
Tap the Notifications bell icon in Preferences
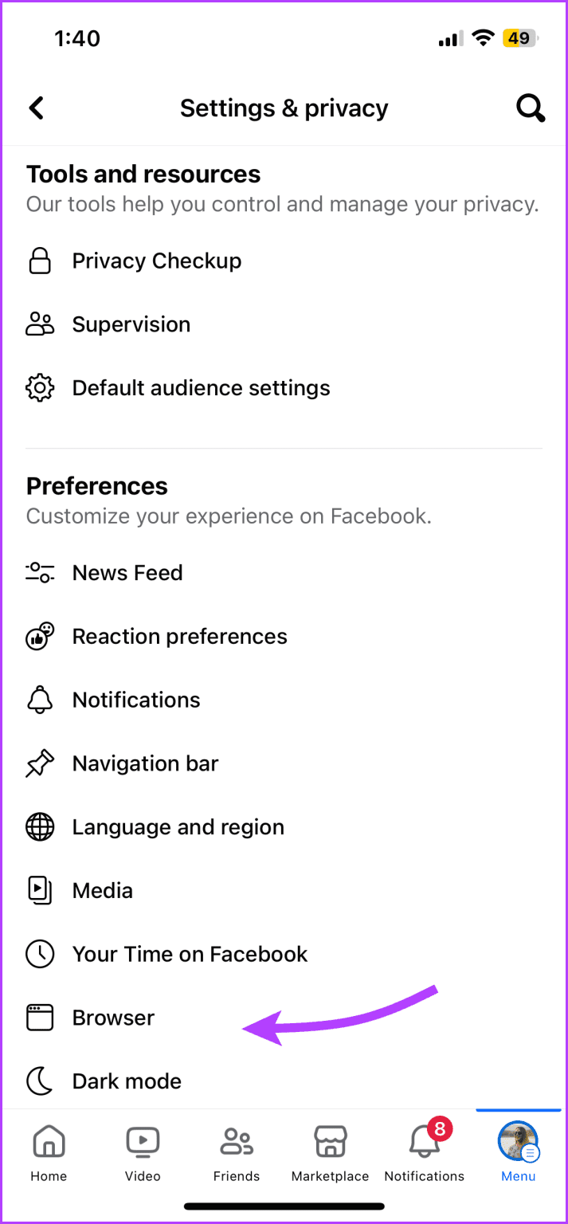point(40,700)
